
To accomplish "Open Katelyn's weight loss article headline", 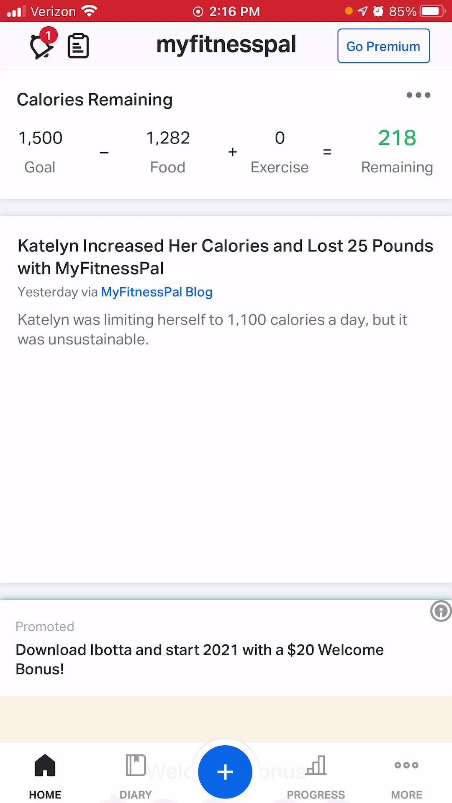I will click(x=225, y=257).
